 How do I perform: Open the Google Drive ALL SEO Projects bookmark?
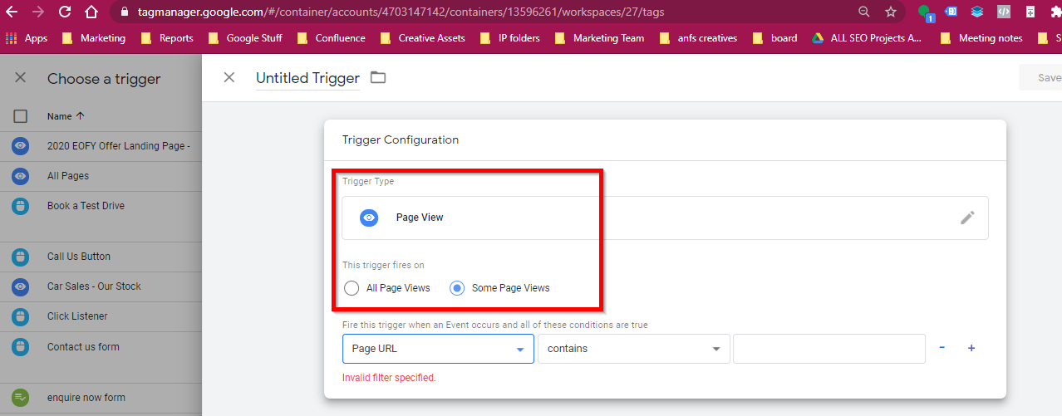click(867, 38)
